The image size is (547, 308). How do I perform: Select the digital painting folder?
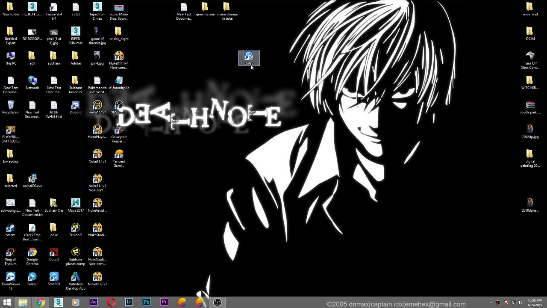[x=530, y=158]
